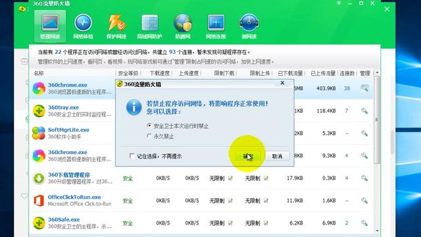The image size is (421, 237).
Task: Open the 网络连接 connections tool
Action: [x=216, y=26]
